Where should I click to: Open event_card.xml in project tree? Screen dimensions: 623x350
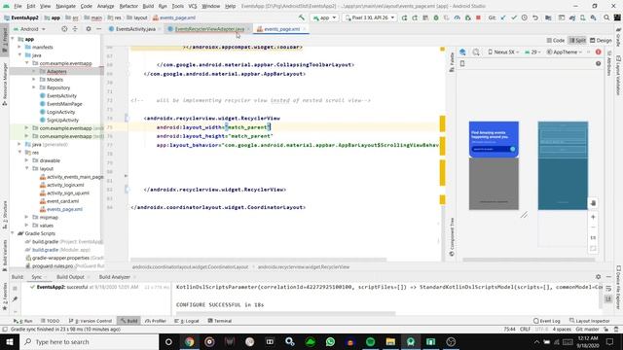click(62, 201)
